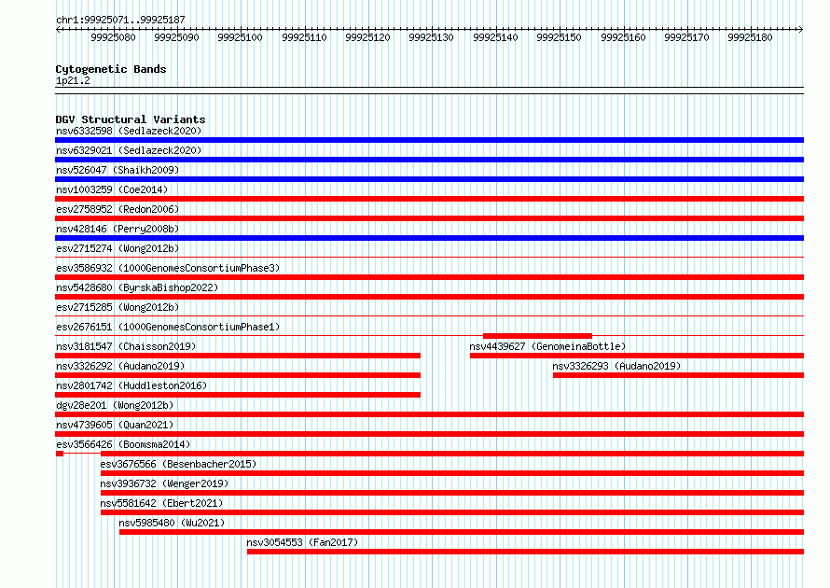Click ruler position 99925080
830x588 pixels.
(113, 37)
